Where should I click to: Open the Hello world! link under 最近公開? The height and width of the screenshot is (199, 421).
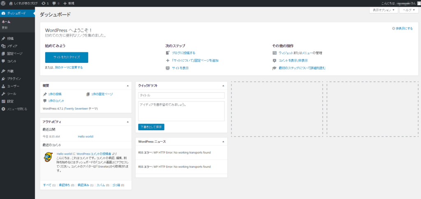(86, 136)
